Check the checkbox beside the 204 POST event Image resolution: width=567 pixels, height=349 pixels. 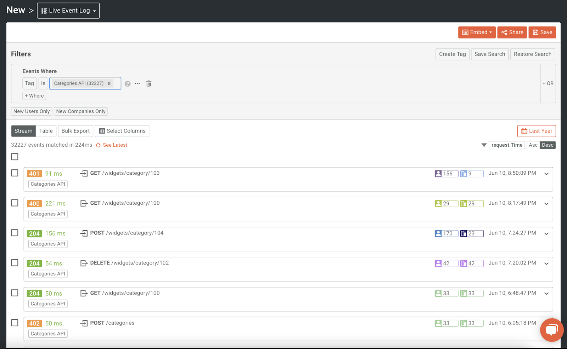tap(15, 233)
